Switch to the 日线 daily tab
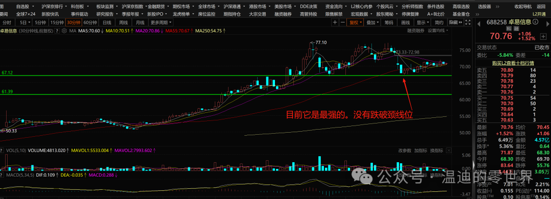 click(107, 22)
